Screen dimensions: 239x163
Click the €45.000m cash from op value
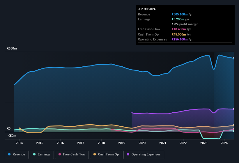(x=179, y=34)
